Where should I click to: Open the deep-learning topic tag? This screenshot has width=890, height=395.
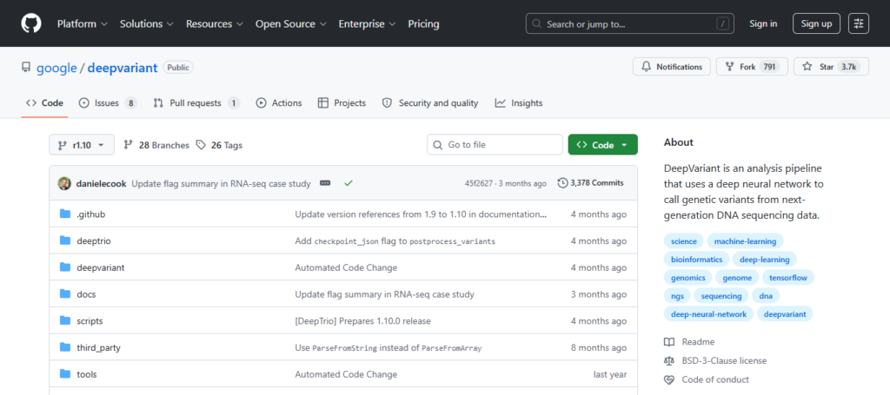pos(765,260)
